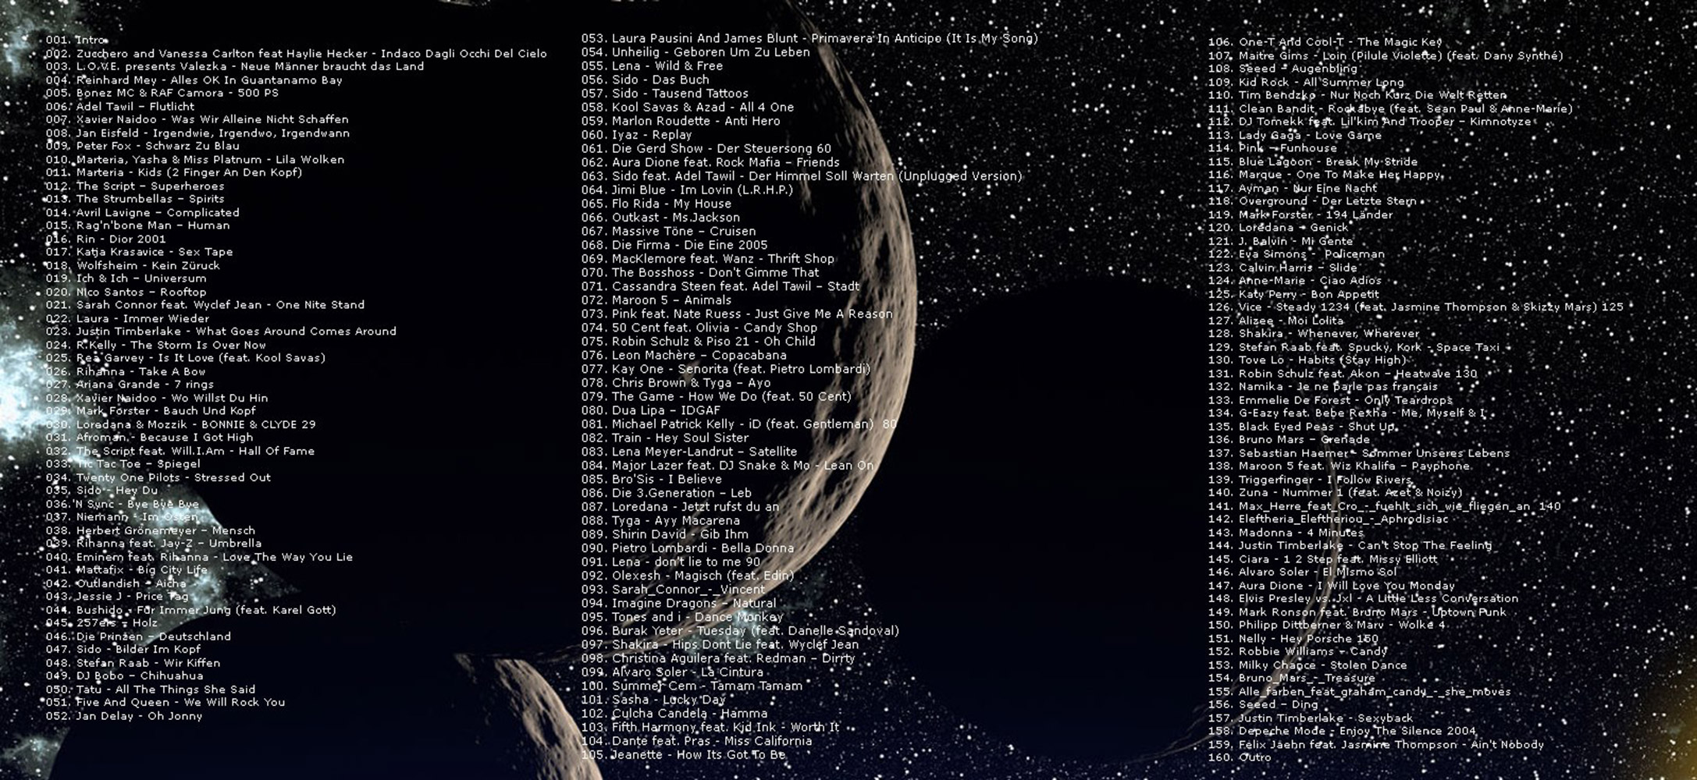Click track 030 Loredana & Mozzik - BONNIE & CLYDE

[180, 424]
